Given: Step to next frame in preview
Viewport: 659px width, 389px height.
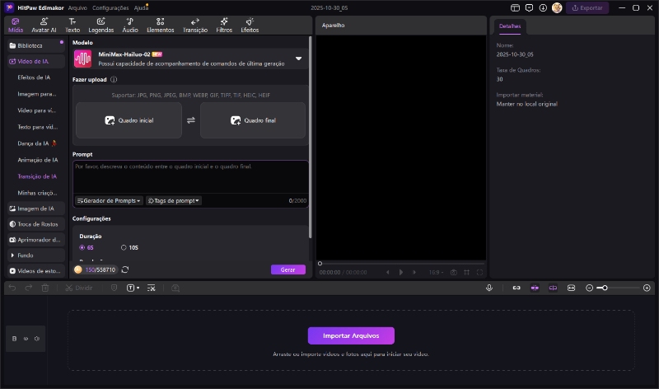Looking at the screenshot, I should coord(414,273).
